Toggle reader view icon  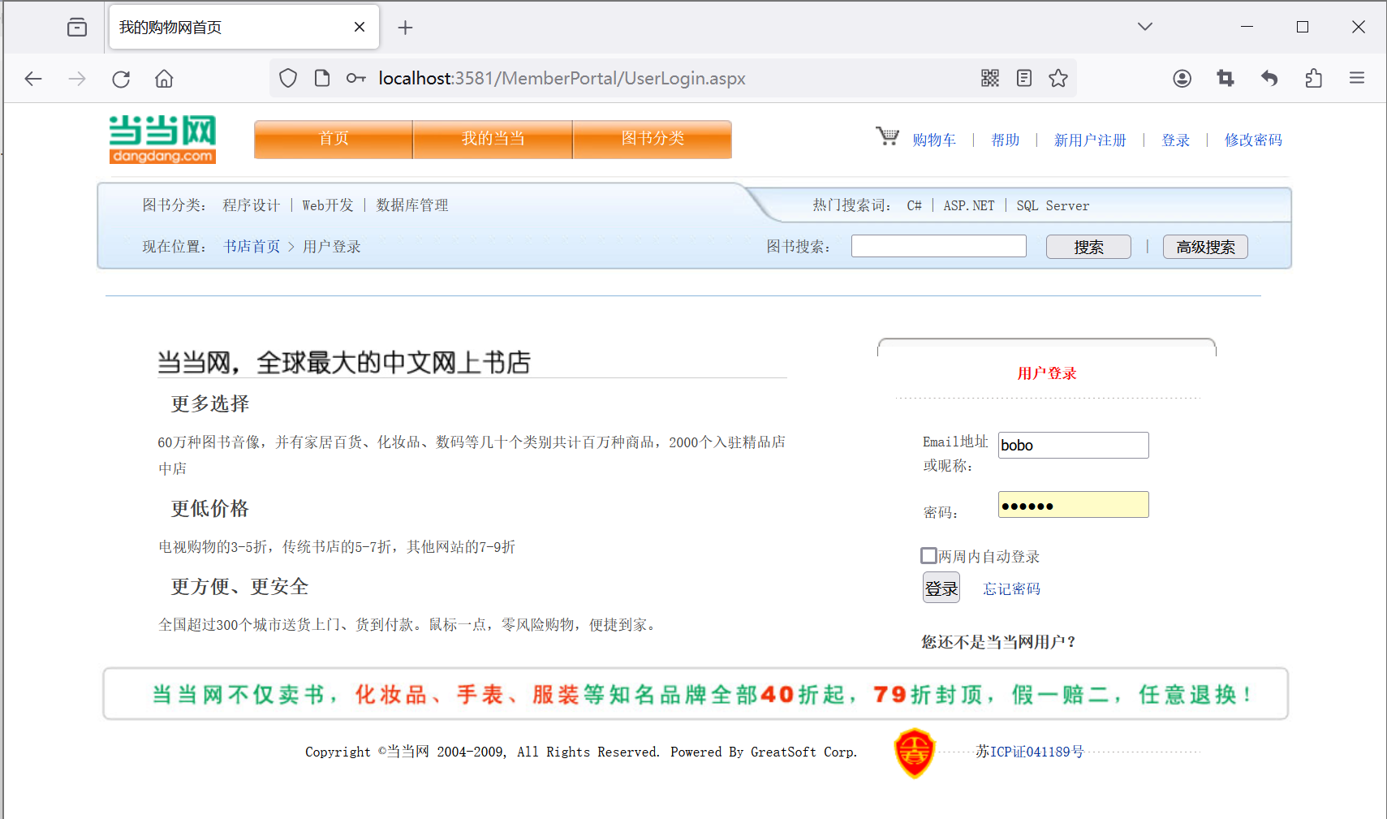click(x=1023, y=78)
